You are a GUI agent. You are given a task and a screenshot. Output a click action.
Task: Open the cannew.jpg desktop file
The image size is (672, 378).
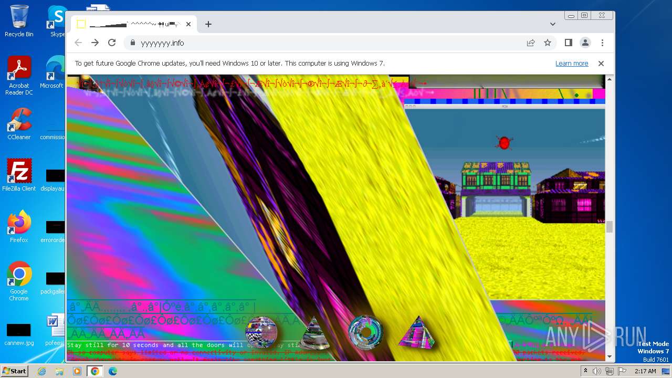point(19,335)
